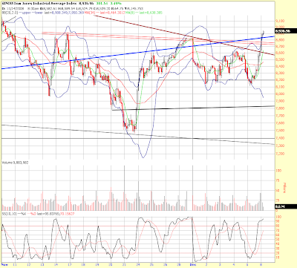Click the date label 13 on time axis
Image resolution: width=297 pixels, height=268 pixels.
[42, 264]
